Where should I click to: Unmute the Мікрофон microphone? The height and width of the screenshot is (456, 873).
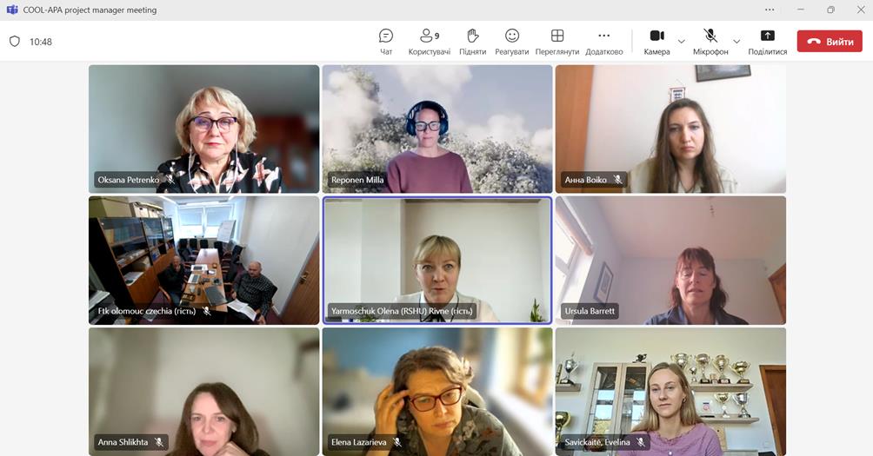click(710, 41)
